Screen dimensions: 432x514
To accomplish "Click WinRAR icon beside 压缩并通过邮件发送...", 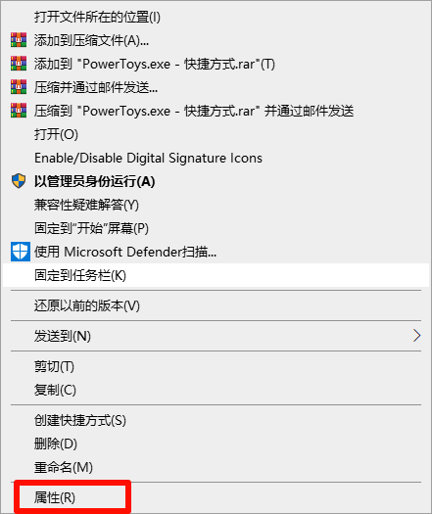I will (19, 87).
